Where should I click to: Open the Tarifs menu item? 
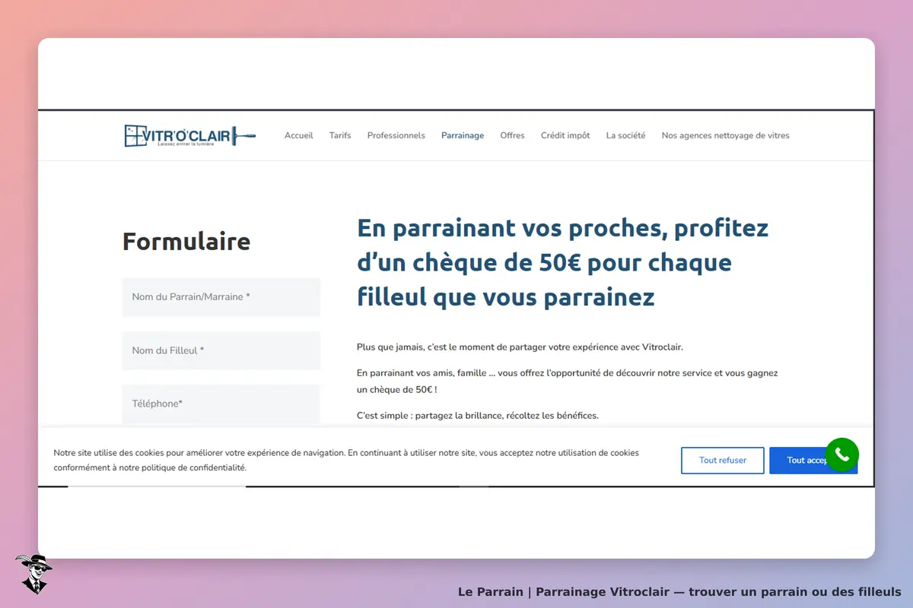[340, 135]
